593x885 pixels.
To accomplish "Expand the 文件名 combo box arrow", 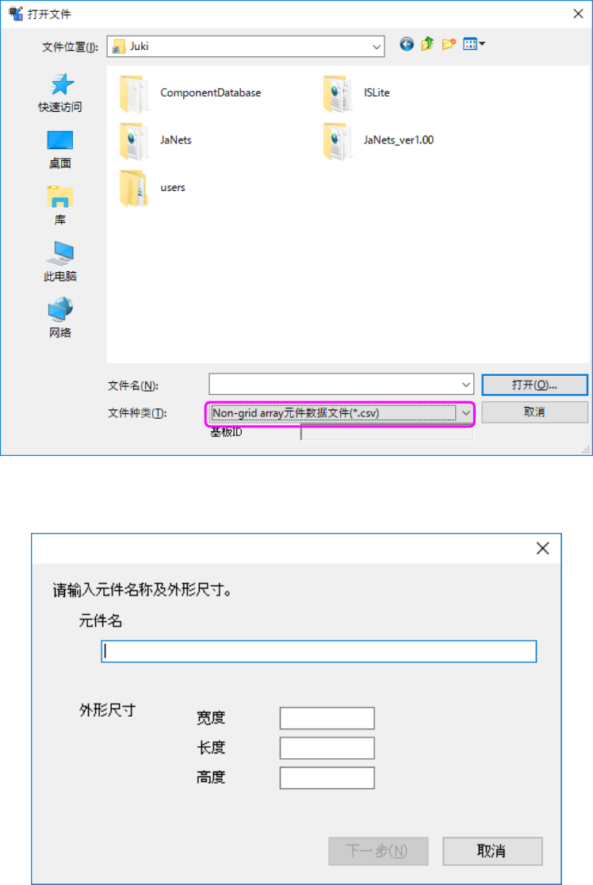I will pos(466,385).
